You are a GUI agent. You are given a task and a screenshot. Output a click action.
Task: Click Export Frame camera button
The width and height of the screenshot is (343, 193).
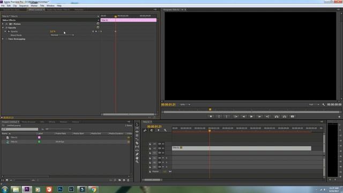(x=292, y=117)
